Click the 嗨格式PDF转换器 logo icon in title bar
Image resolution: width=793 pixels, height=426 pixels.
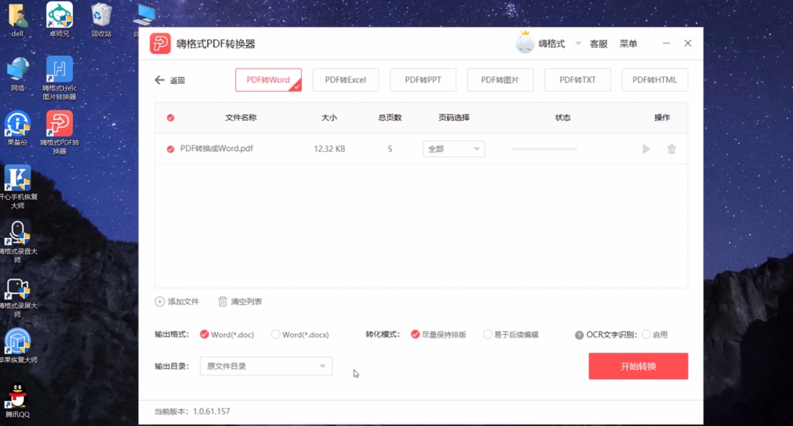160,43
